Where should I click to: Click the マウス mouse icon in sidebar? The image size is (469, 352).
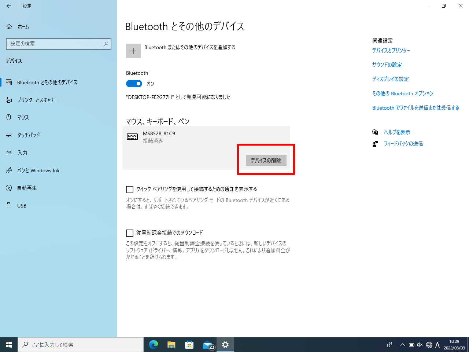tap(9, 117)
